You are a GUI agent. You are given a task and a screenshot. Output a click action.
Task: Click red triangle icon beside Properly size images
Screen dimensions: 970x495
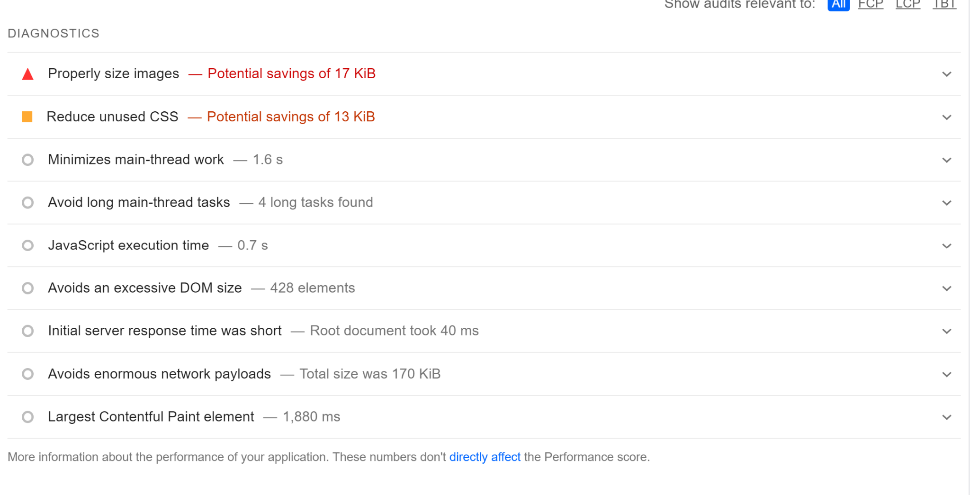click(x=28, y=74)
